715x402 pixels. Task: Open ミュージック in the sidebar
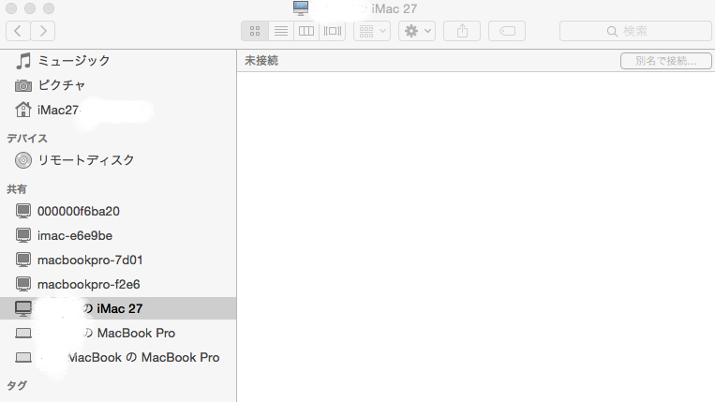(x=118, y=61)
